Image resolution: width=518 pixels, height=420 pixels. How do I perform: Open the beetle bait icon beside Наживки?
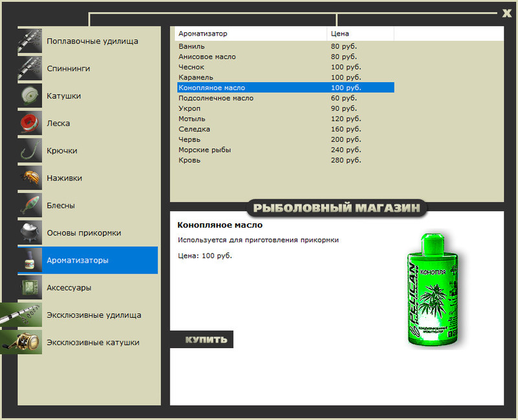30,178
